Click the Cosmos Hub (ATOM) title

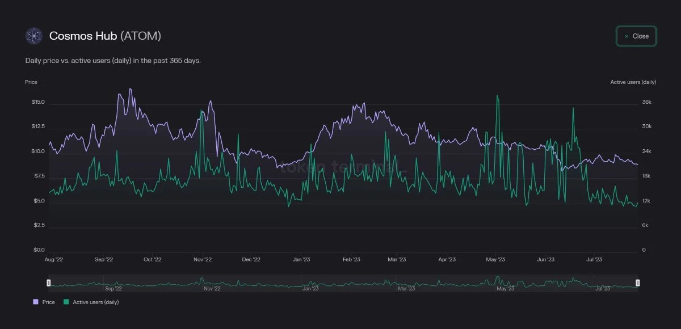pos(105,36)
